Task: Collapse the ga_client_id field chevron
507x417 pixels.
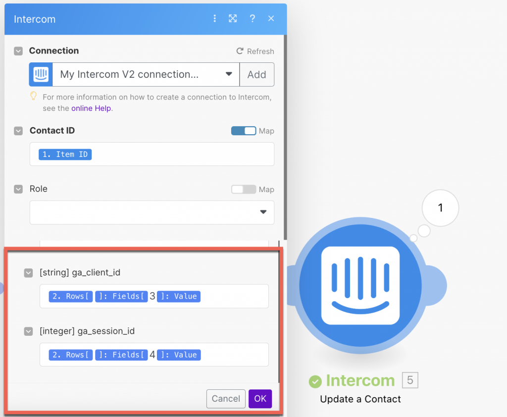Action: (x=28, y=273)
